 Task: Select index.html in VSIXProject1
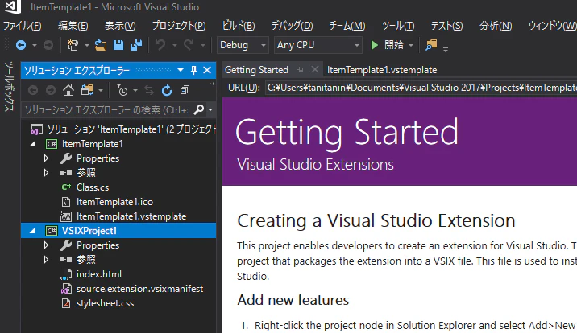coord(98,274)
